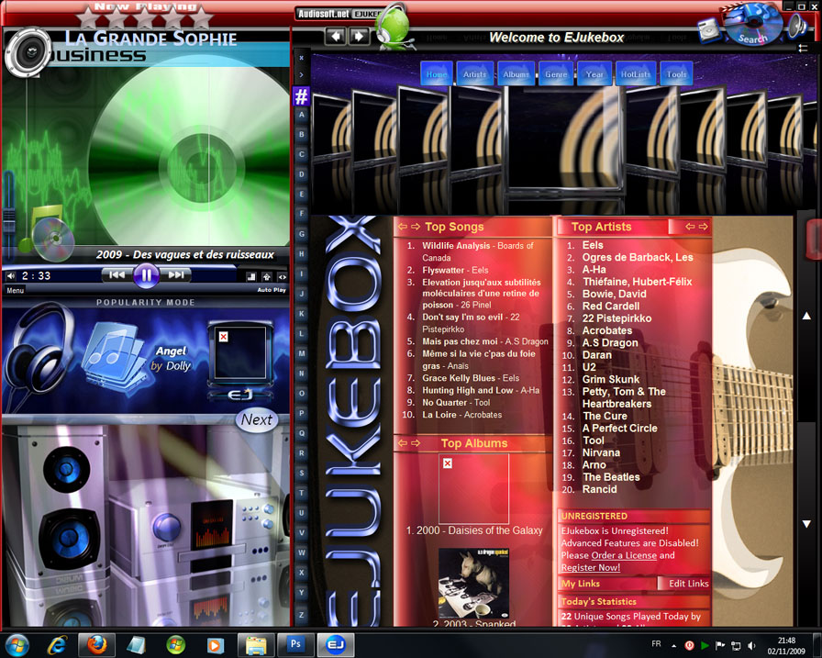Click the right arrow in Top Albums header
Screen dimensions: 822x658
point(416,443)
